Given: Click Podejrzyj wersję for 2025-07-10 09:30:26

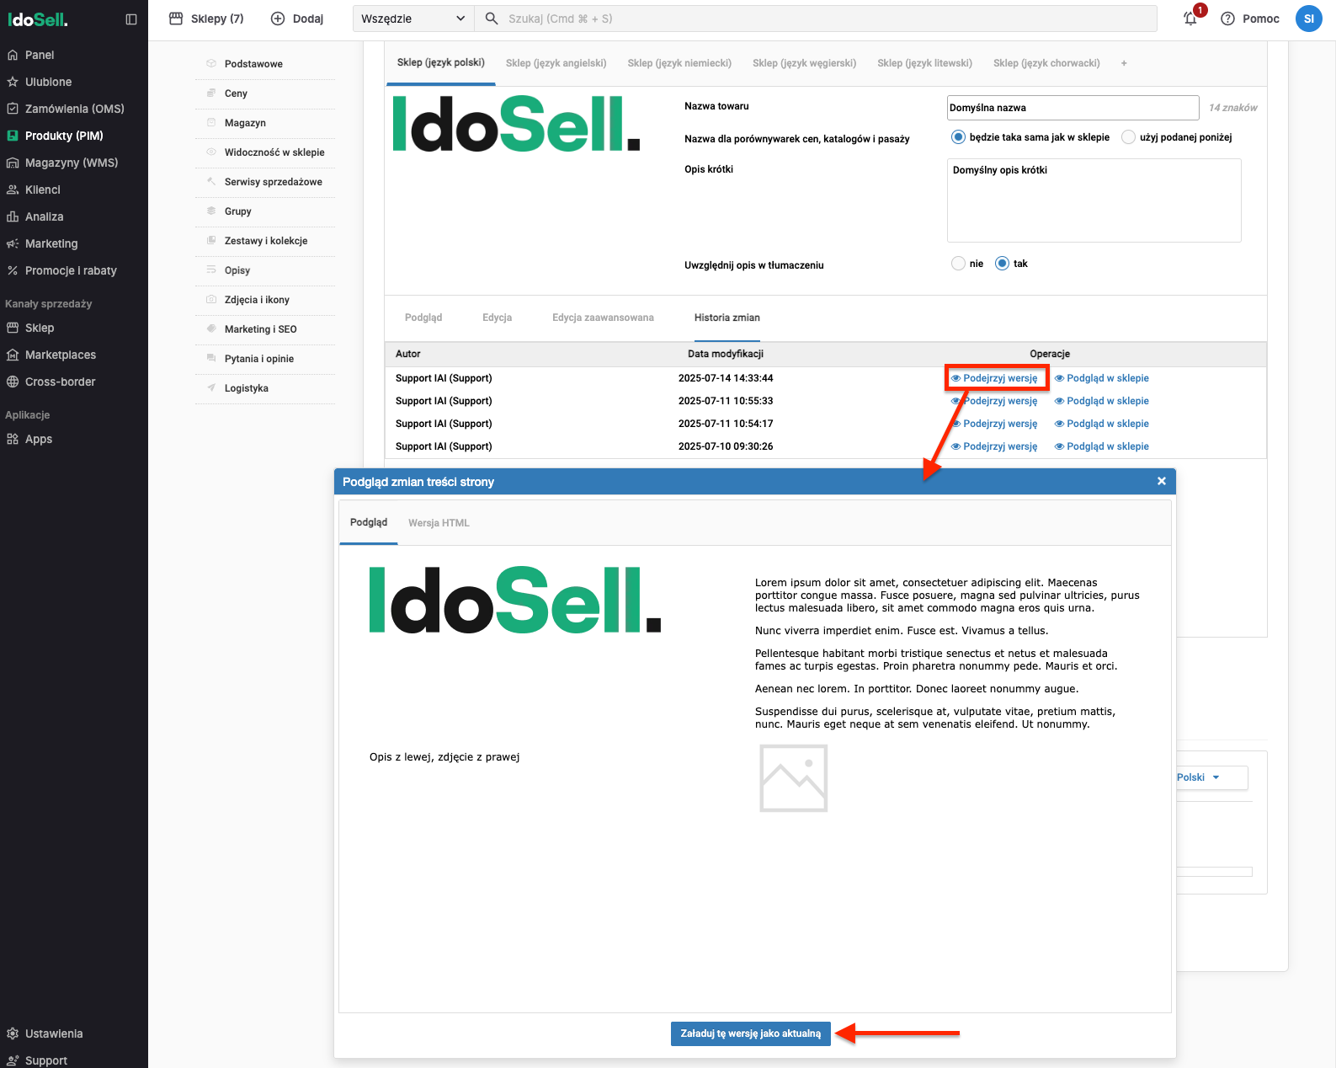Looking at the screenshot, I should point(994,446).
